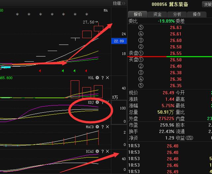
Task: Click the 隐藏>> hide panel button
Action: (119, 3)
